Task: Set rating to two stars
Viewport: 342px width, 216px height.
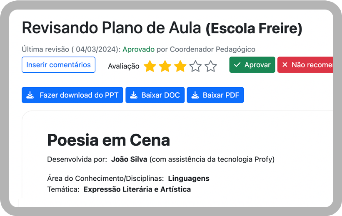Action: pos(165,66)
